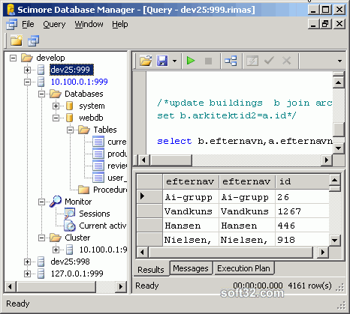The height and width of the screenshot is (314, 350).
Task: Click the Procedures folder icon
Action: coord(84,190)
